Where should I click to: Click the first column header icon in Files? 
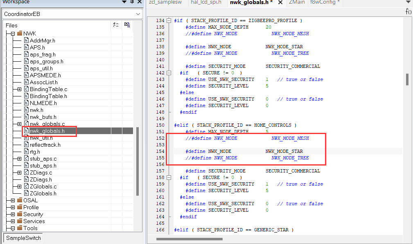116,25
